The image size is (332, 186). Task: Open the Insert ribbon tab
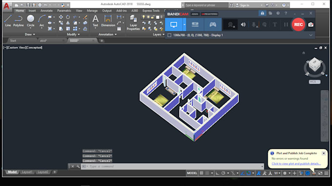pyautogui.click(x=32, y=11)
